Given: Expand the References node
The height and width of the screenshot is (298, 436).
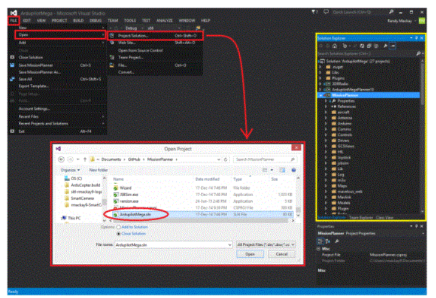Looking at the screenshot, I should 326,106.
